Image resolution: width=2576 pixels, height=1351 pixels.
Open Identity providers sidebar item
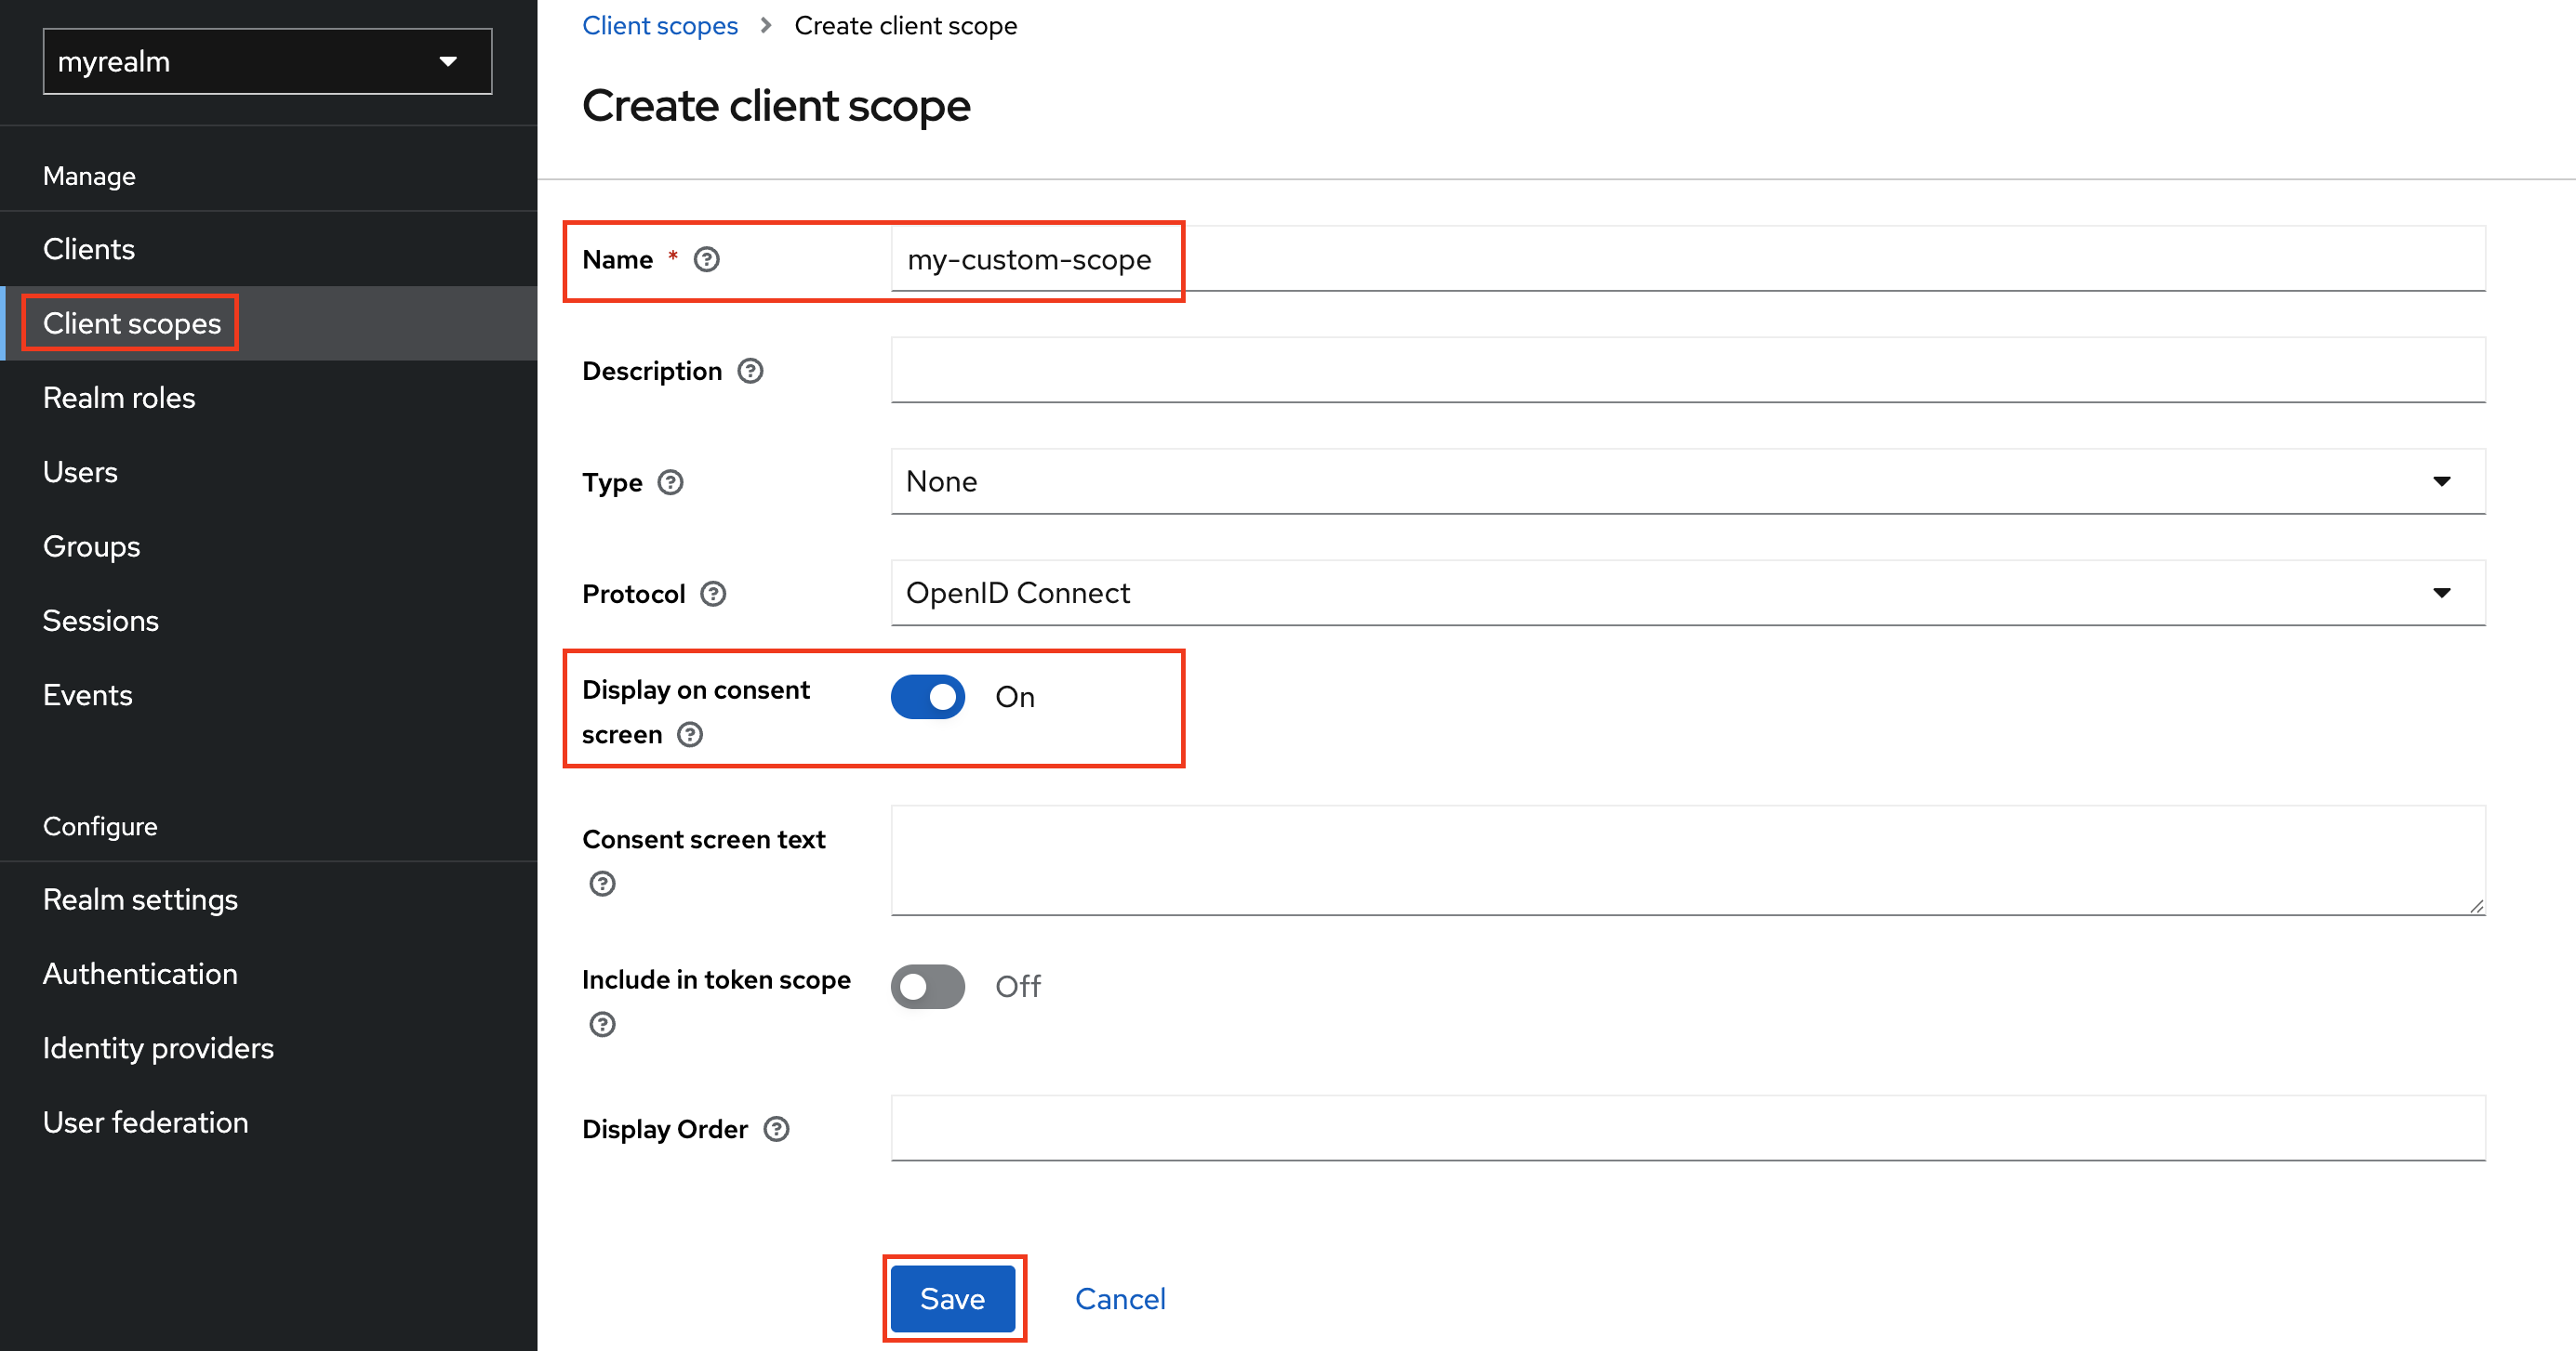158,1048
